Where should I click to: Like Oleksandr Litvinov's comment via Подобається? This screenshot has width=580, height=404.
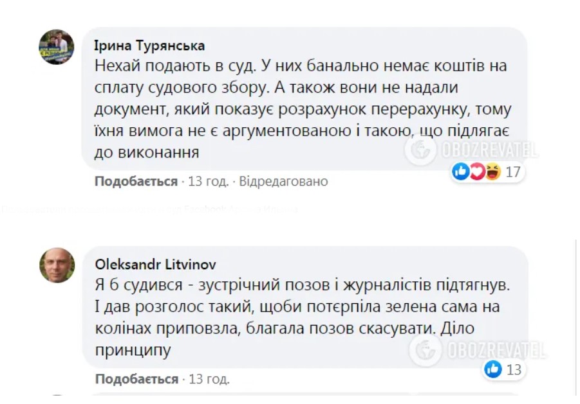[x=137, y=379]
